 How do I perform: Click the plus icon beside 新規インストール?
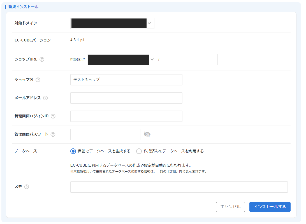tap(6, 7)
